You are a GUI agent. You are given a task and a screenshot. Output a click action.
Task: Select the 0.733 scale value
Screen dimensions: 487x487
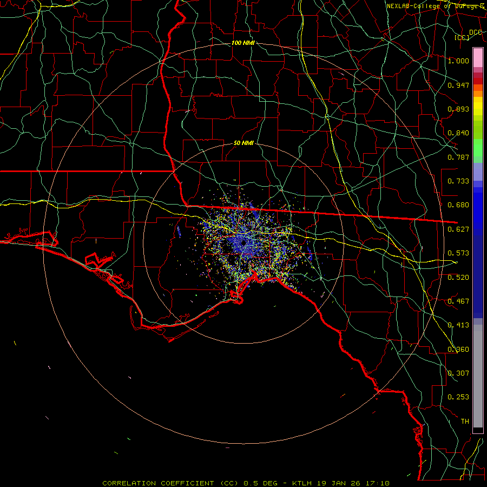click(458, 181)
